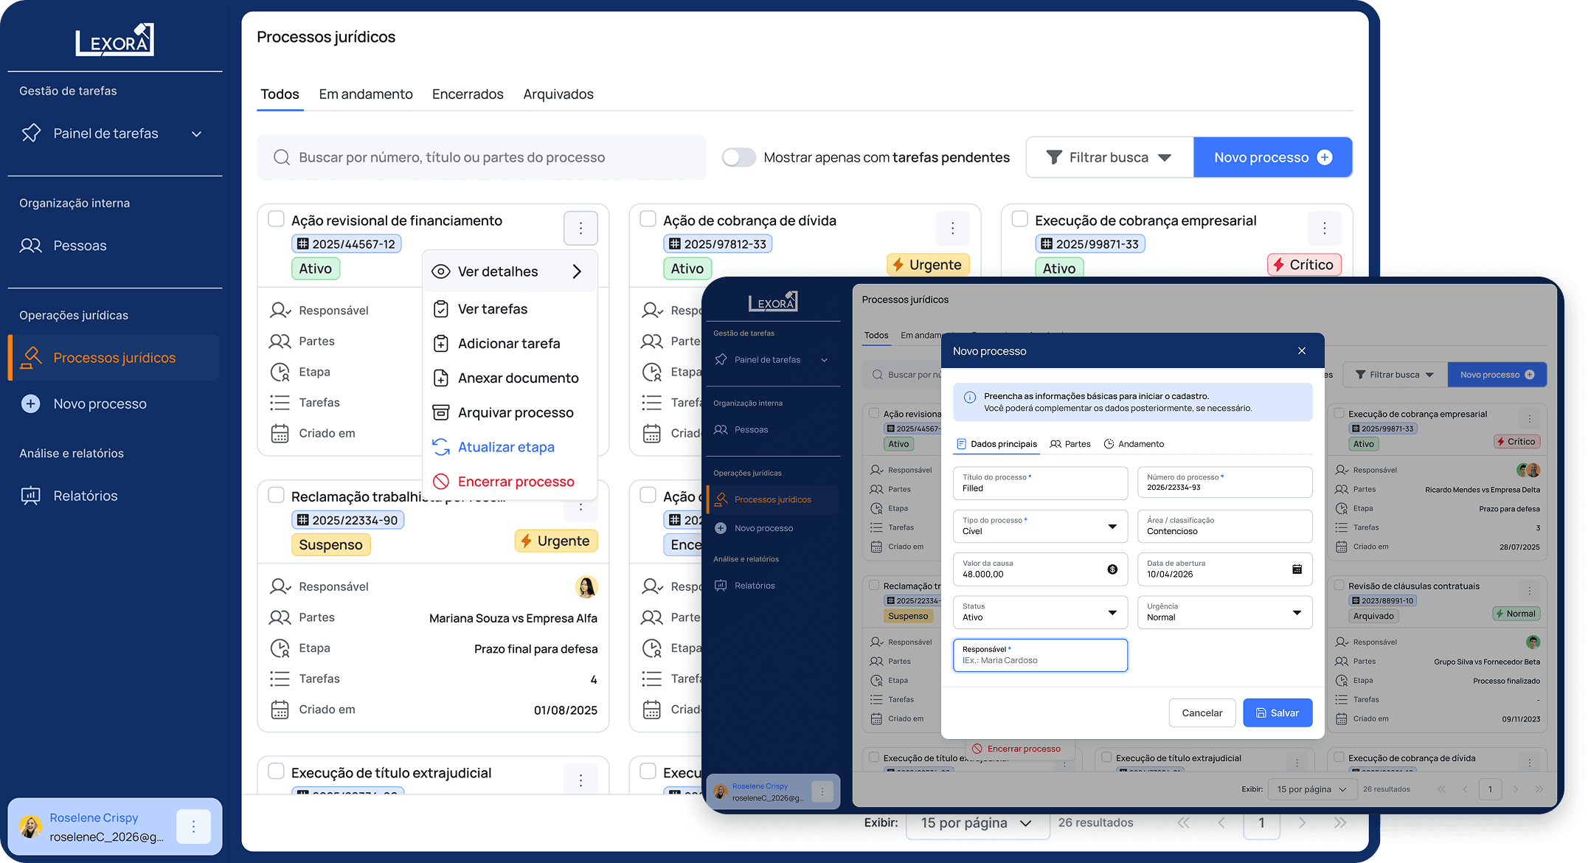
Task: Open the Partes tab in dialog
Action: pyautogui.click(x=1070, y=444)
